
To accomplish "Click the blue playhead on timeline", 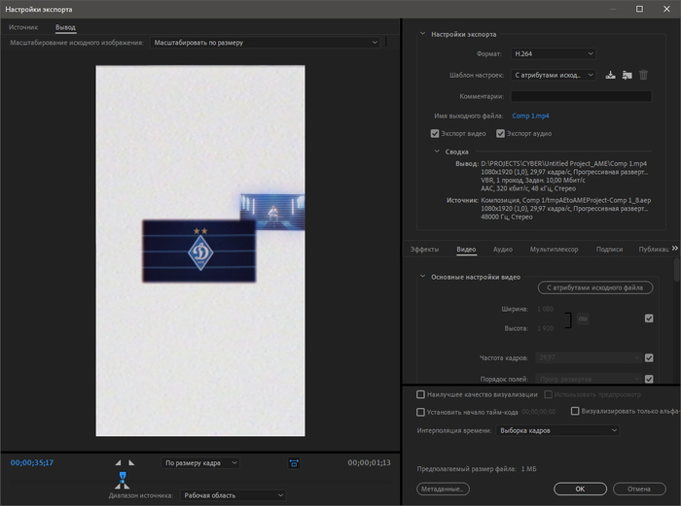I will point(123,477).
